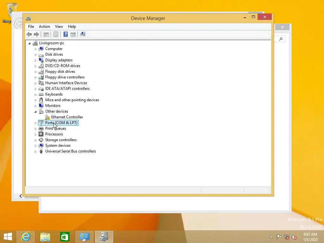Expand the Processors category arrow
324x243 pixels.
[35, 134]
